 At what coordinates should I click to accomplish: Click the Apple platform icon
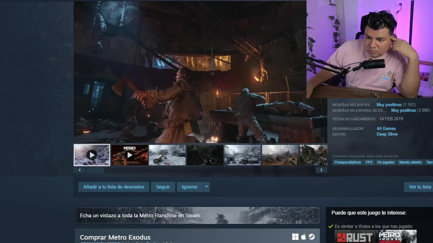point(303,237)
